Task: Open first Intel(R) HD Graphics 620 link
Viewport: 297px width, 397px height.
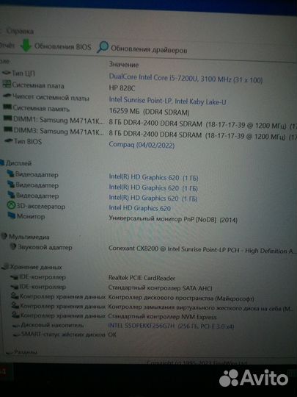Action: [153, 177]
